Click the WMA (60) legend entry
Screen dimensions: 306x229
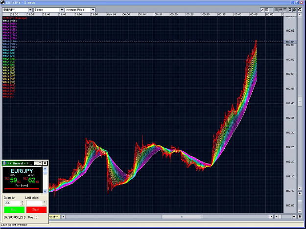[9, 68]
